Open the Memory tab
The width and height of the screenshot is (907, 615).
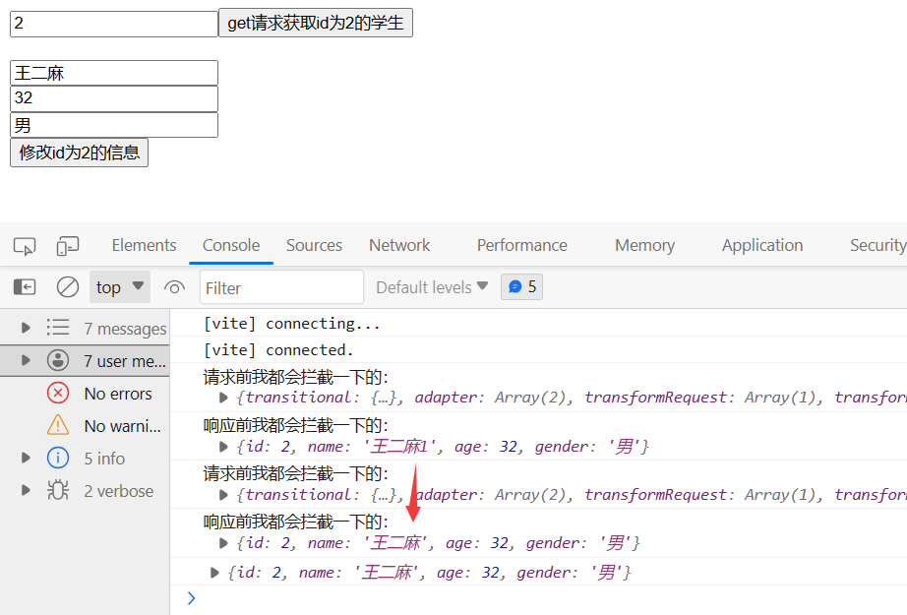644,245
